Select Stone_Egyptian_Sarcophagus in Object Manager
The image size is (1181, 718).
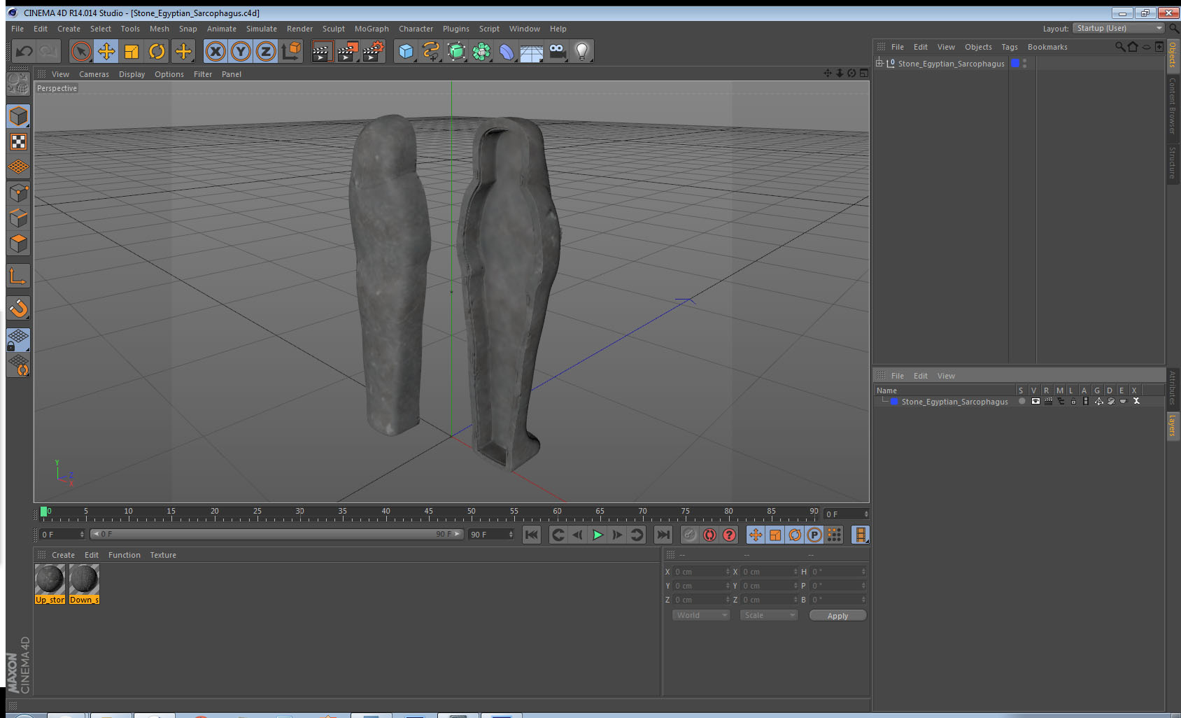point(952,64)
